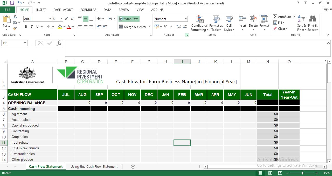This screenshot has width=332, height=176.
Task: Open the Using this Cash Flow Statement sheet
Action: coord(94,167)
